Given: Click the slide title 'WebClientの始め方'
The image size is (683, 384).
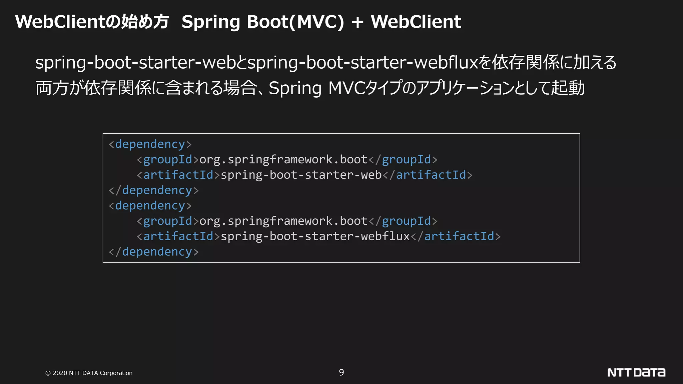Looking at the screenshot, I should point(92,22).
